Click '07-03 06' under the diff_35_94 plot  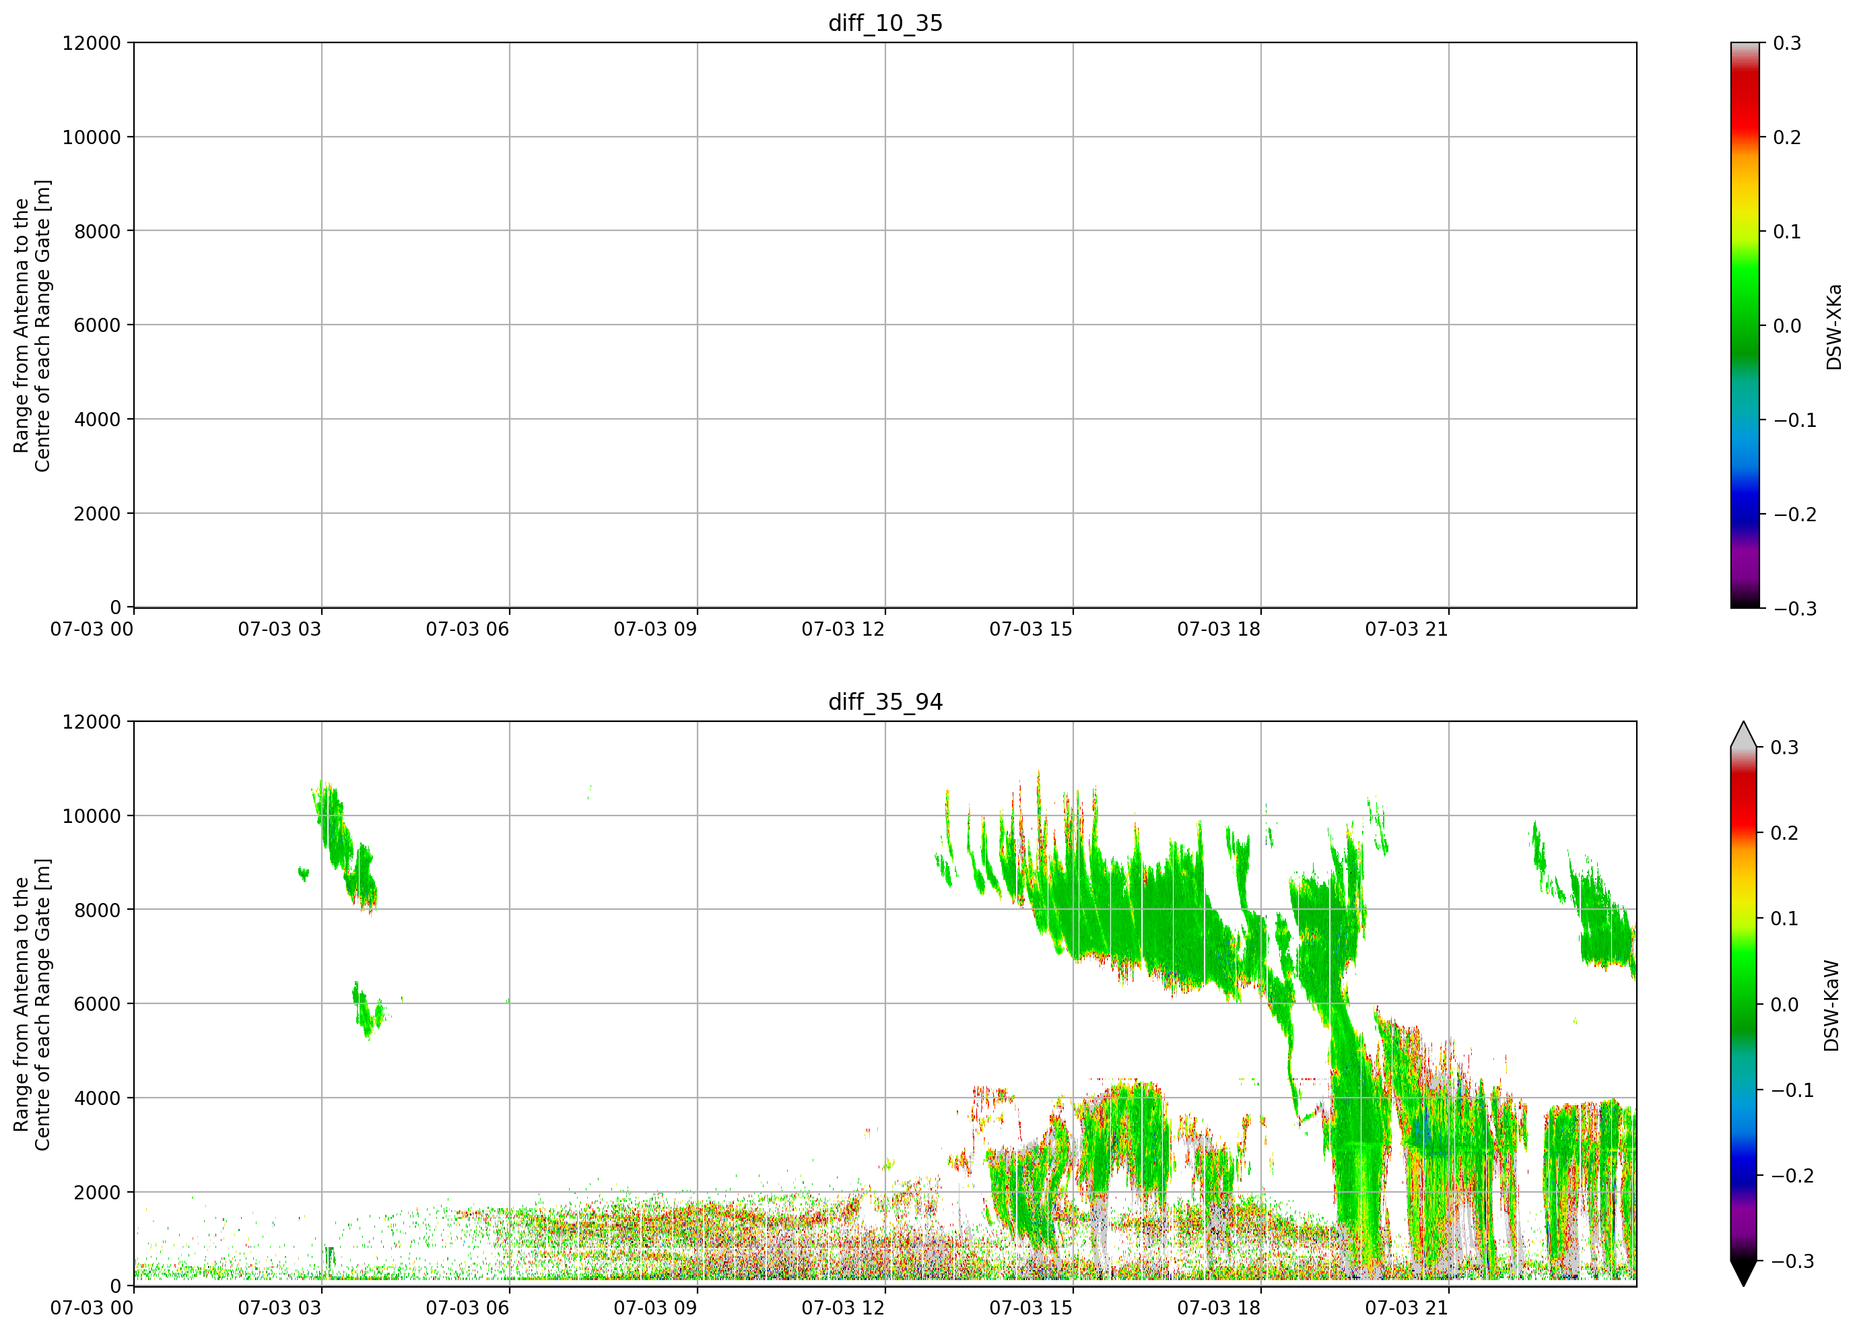click(x=467, y=1308)
